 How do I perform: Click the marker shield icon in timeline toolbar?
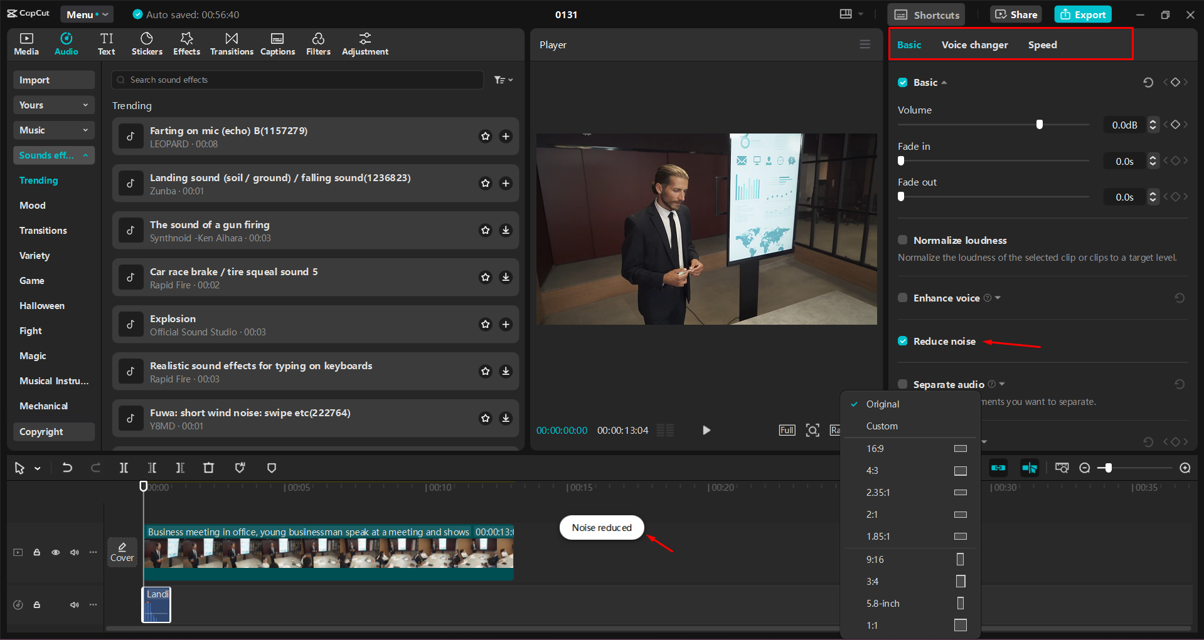[272, 468]
